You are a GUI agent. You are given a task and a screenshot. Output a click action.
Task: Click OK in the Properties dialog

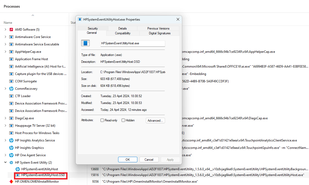pyautogui.click(x=128, y=160)
